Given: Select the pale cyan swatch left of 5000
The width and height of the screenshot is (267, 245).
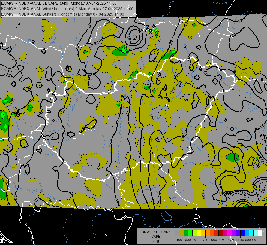Looking at the screenshot, I should point(256,233).
